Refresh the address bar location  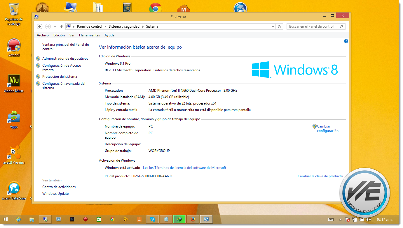pyautogui.click(x=279, y=26)
